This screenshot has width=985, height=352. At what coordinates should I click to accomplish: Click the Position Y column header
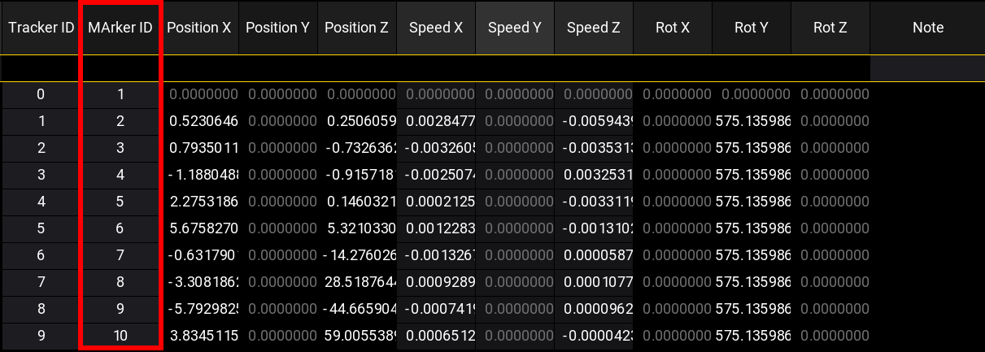[277, 28]
